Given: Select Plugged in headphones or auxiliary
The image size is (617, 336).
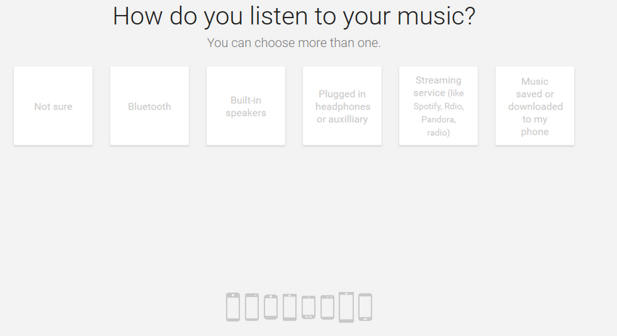Looking at the screenshot, I should pos(342,106).
